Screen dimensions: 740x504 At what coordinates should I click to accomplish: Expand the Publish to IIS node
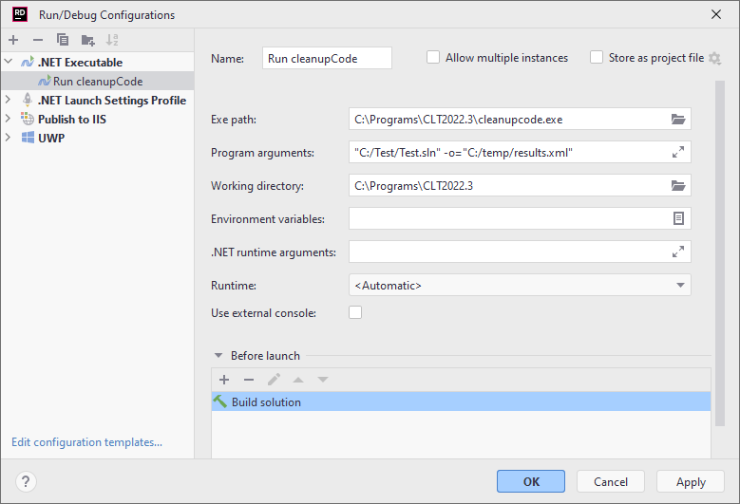point(9,120)
